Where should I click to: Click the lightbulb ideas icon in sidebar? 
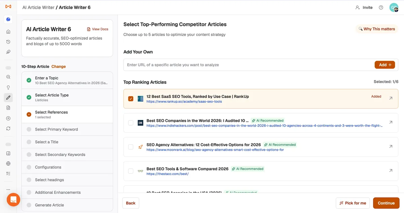point(8,87)
